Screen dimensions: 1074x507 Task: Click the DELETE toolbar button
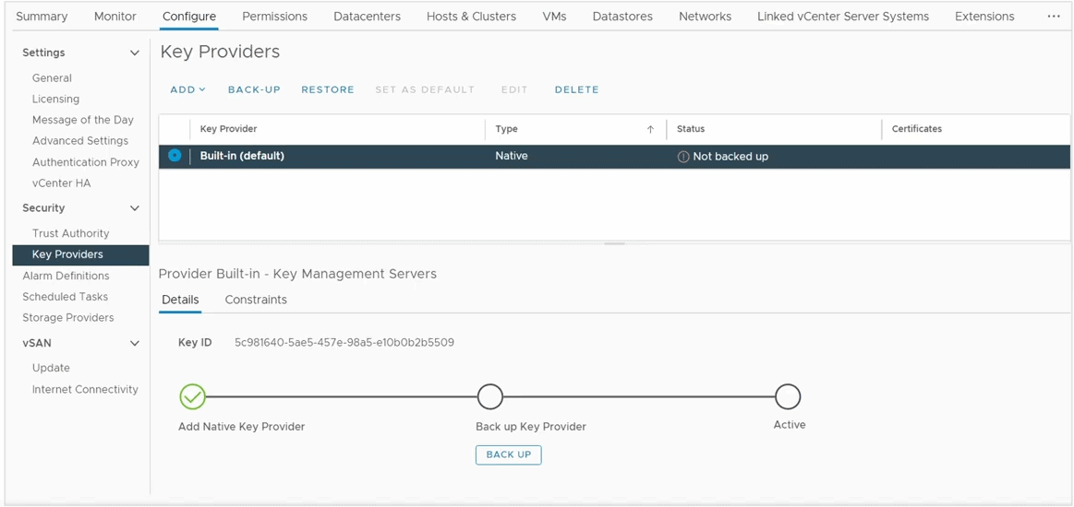[577, 89]
